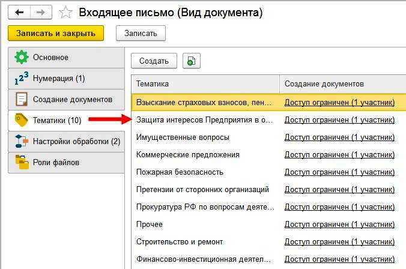Click the 123 numbering icon

pyautogui.click(x=21, y=79)
